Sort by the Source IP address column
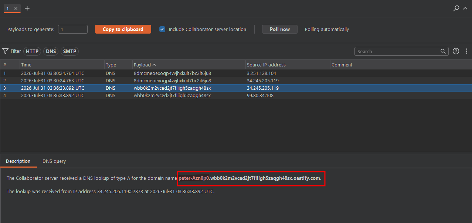This screenshot has width=472, height=223. pos(288,65)
